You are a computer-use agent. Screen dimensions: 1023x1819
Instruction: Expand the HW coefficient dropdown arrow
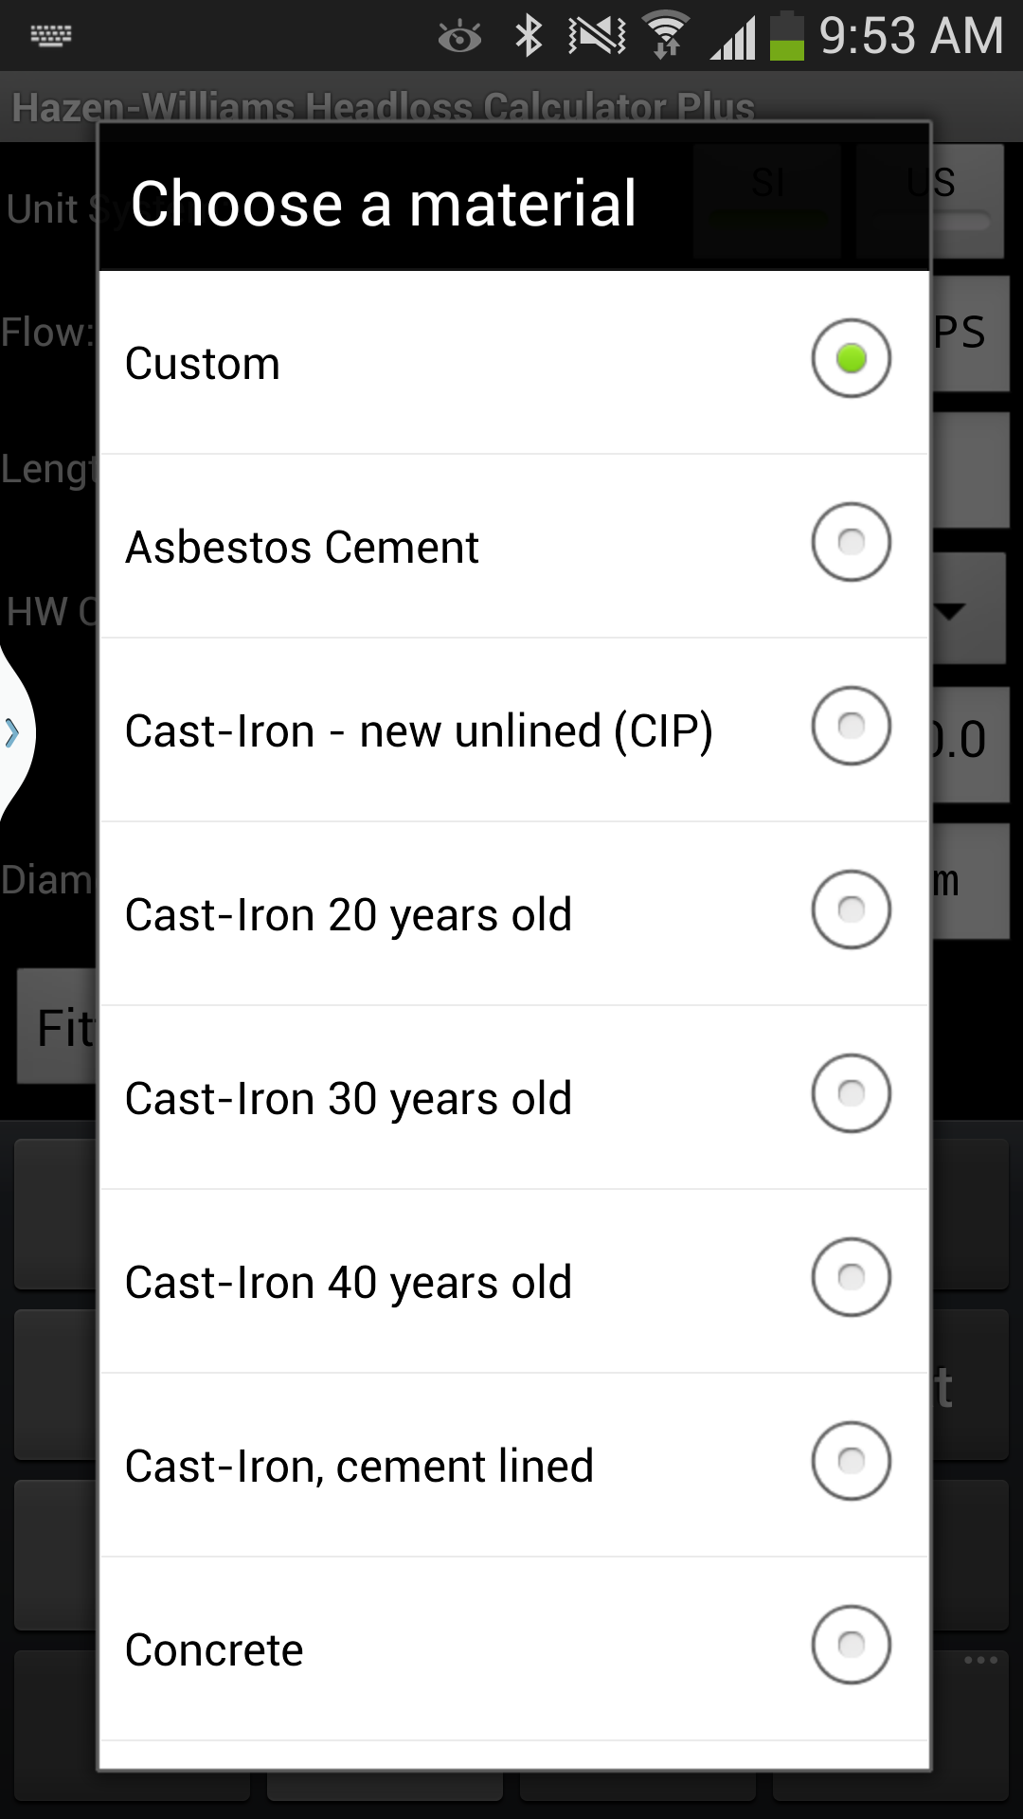pyautogui.click(x=950, y=612)
